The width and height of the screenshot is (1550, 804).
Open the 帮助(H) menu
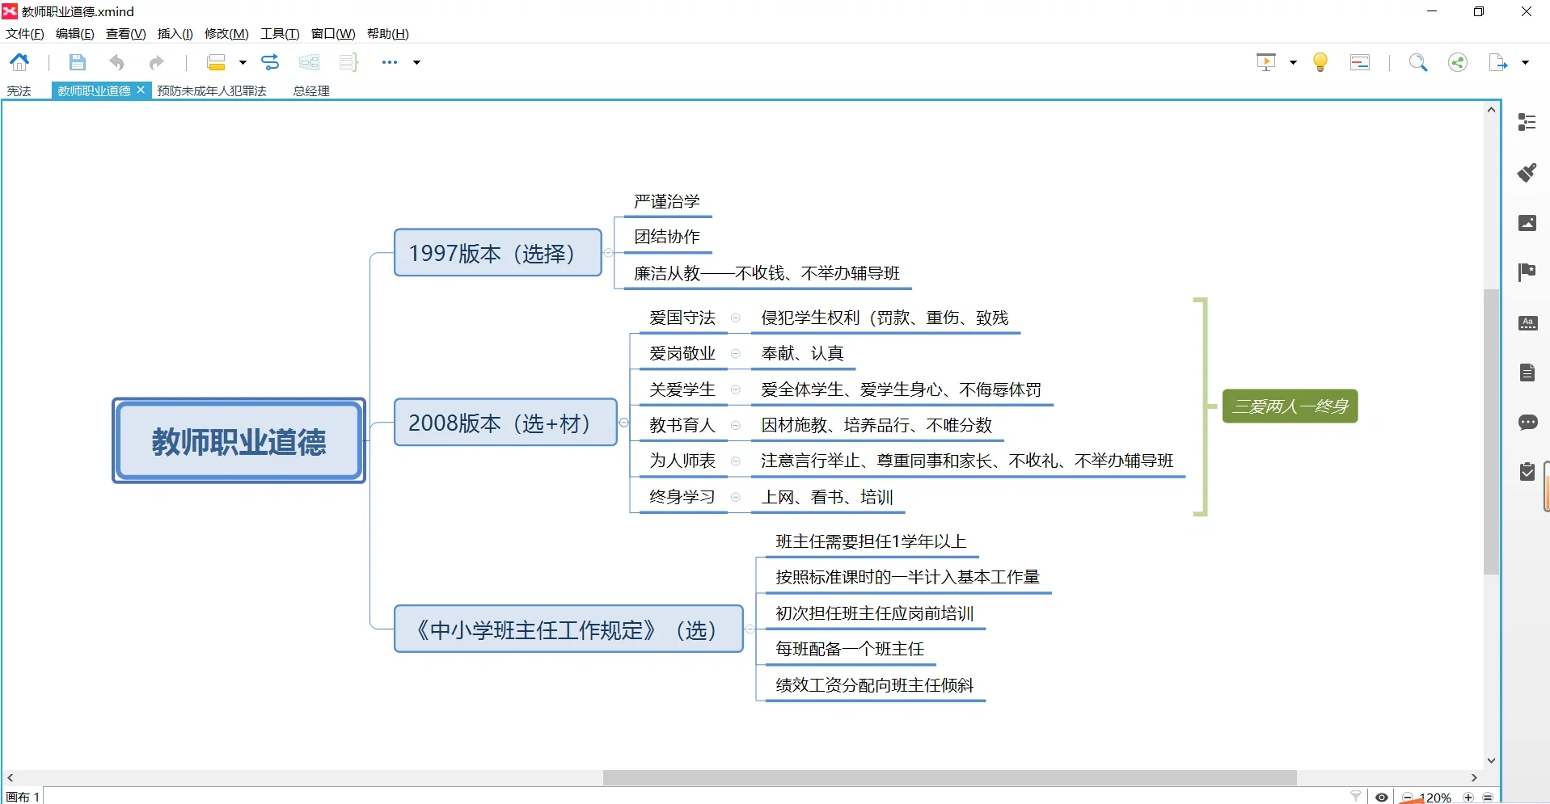point(388,34)
